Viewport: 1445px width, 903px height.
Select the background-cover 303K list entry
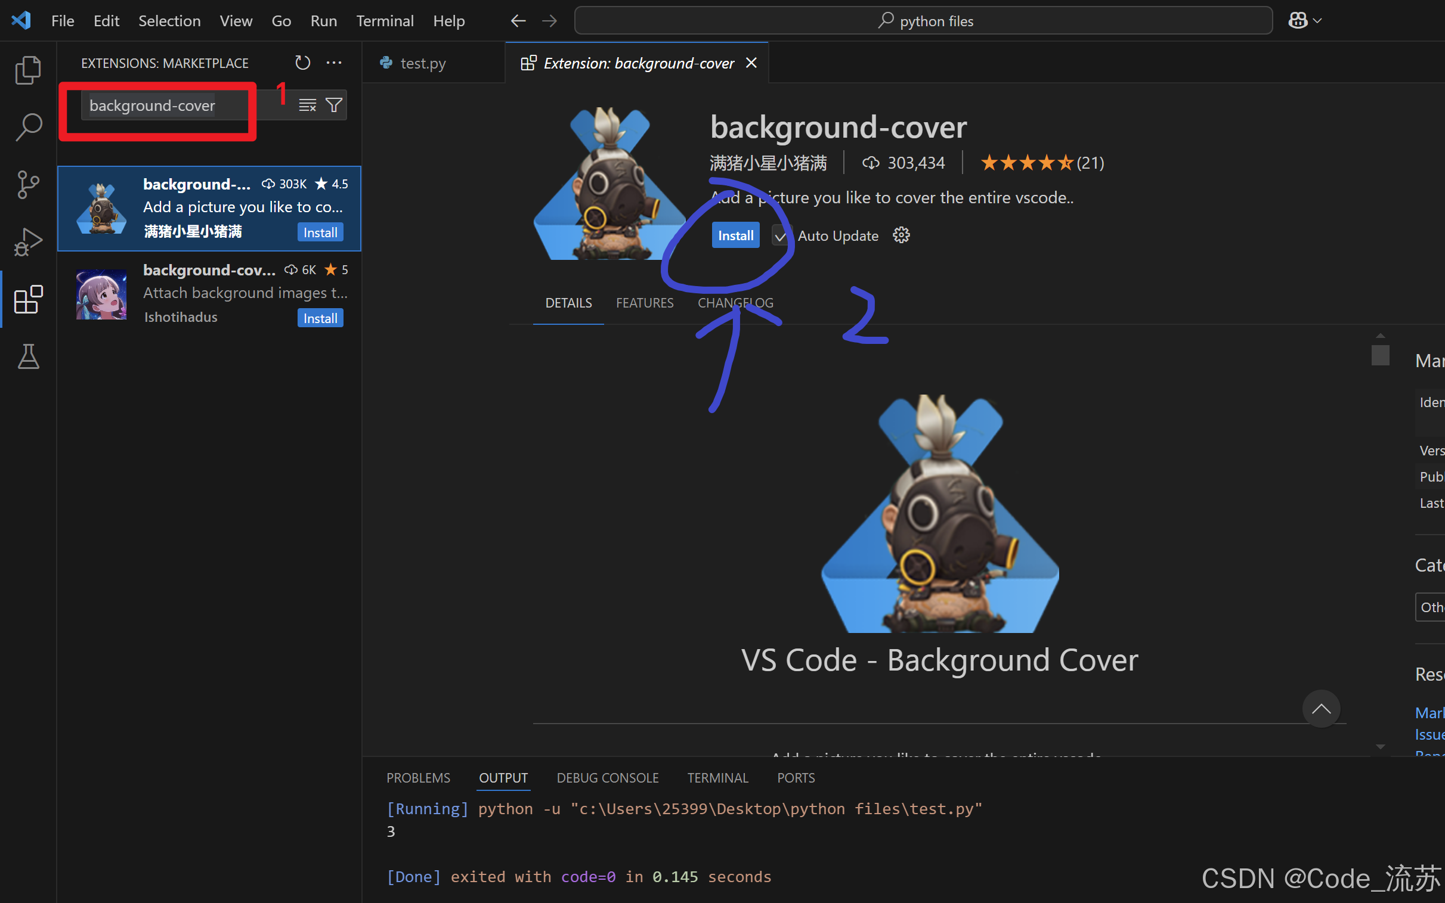[209, 209]
